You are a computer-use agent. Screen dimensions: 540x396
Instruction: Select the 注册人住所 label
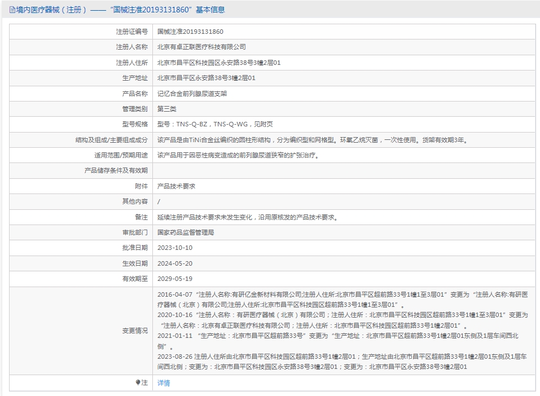click(x=132, y=63)
